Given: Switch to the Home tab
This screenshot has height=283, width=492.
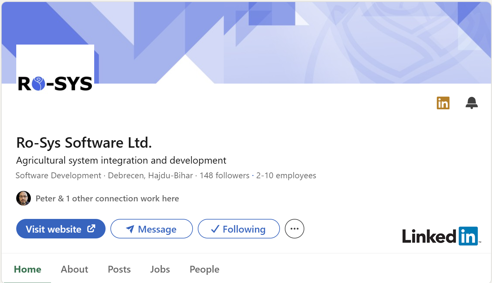Looking at the screenshot, I should coord(28,269).
